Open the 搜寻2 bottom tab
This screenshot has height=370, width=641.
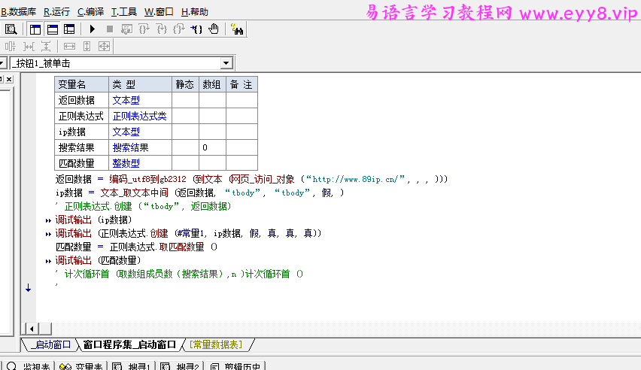180,366
